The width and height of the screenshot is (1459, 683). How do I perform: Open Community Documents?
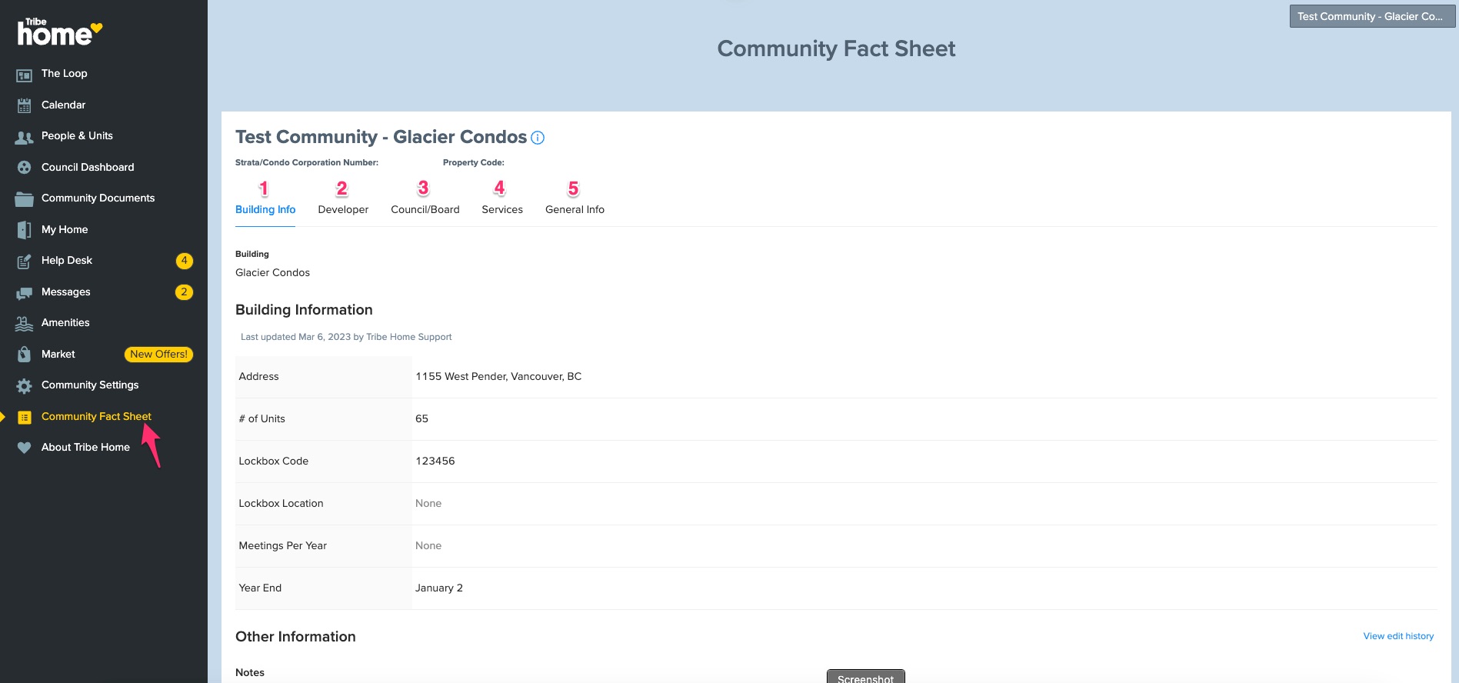pyautogui.click(x=98, y=198)
